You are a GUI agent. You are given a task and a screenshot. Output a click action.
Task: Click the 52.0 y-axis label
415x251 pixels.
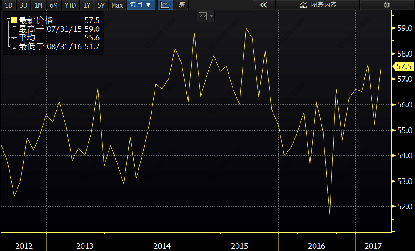(405, 206)
